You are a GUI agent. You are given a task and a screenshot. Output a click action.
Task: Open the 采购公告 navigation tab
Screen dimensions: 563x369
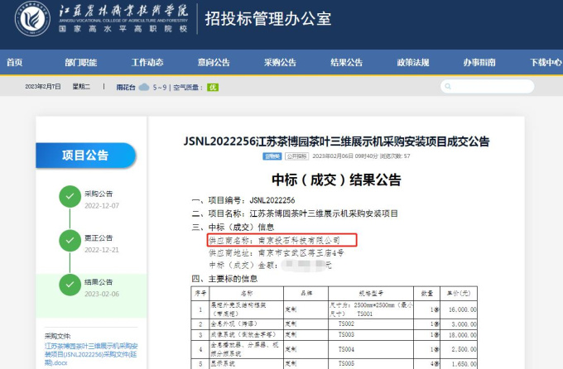pos(280,63)
